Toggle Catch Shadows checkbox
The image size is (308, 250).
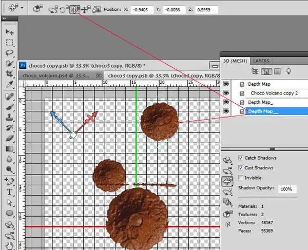[x=241, y=158]
